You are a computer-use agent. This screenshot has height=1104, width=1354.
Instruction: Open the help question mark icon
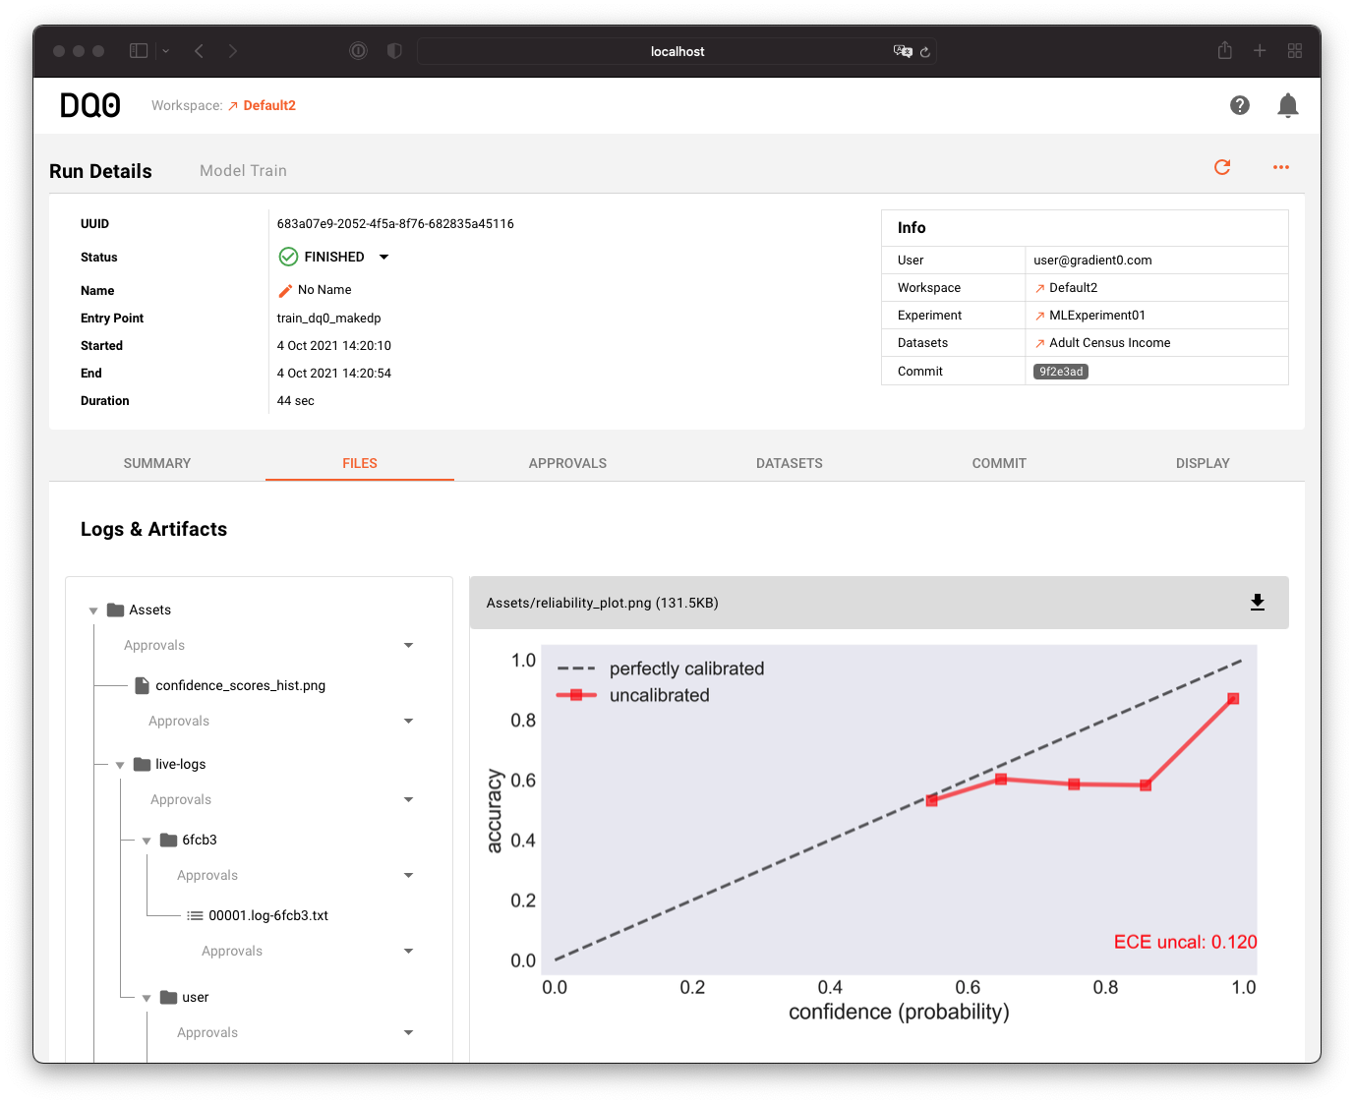(1240, 105)
